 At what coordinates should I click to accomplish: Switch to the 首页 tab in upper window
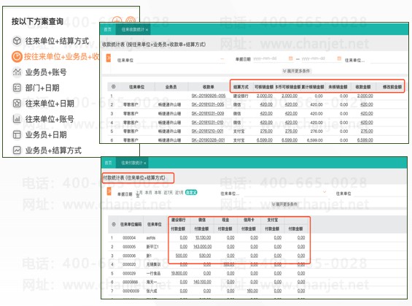coord(107,29)
